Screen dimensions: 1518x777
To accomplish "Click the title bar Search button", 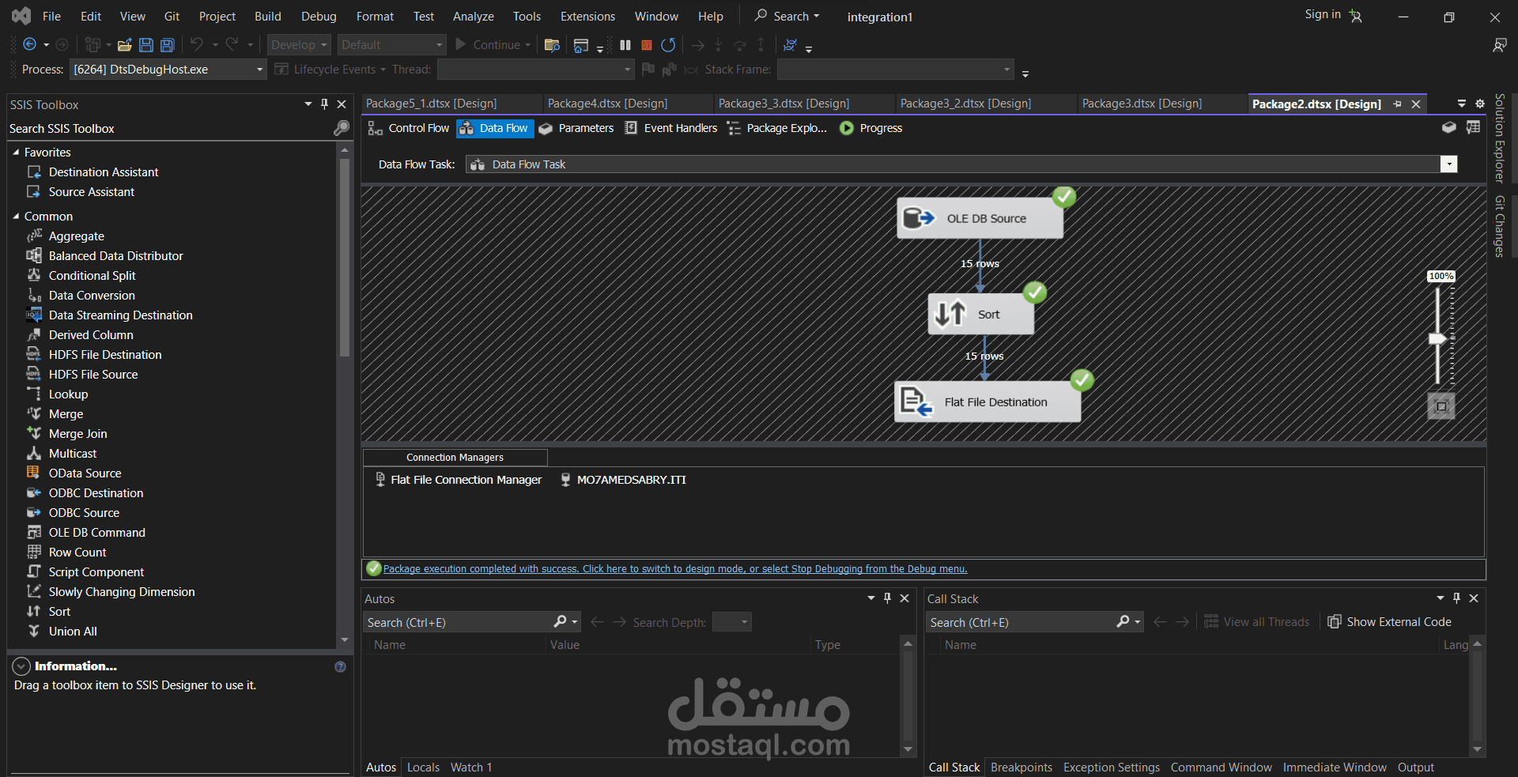I will [x=787, y=17].
